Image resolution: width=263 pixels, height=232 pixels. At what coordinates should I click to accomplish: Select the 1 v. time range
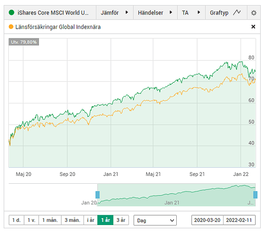click(32, 220)
